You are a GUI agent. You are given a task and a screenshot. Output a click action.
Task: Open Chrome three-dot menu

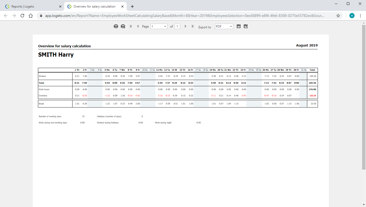361,16
